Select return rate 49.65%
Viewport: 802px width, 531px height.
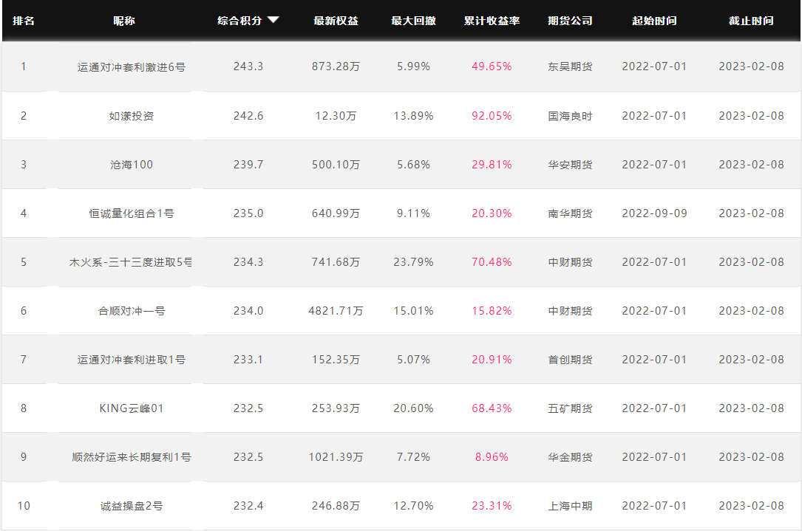click(492, 66)
